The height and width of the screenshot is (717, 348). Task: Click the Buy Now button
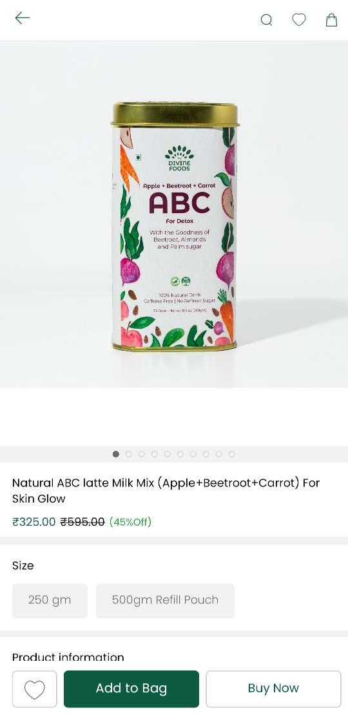click(273, 689)
